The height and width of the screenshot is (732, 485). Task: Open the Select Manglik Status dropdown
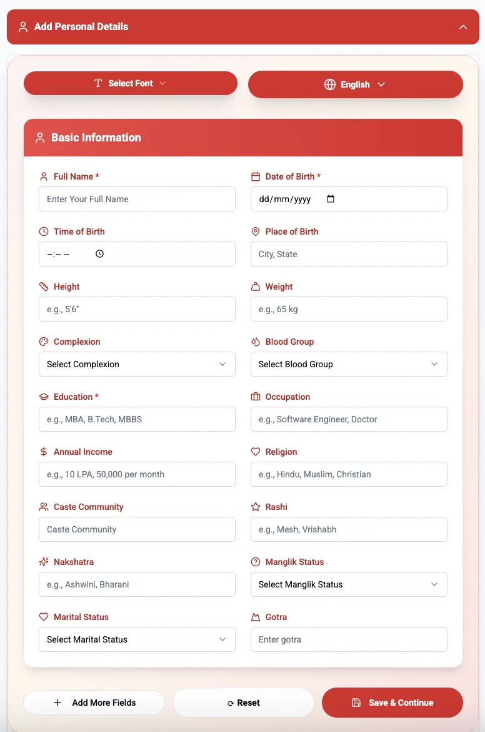coord(349,584)
